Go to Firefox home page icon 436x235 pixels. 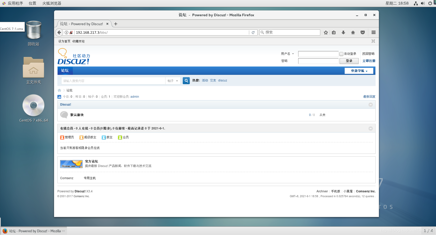tap(353, 32)
